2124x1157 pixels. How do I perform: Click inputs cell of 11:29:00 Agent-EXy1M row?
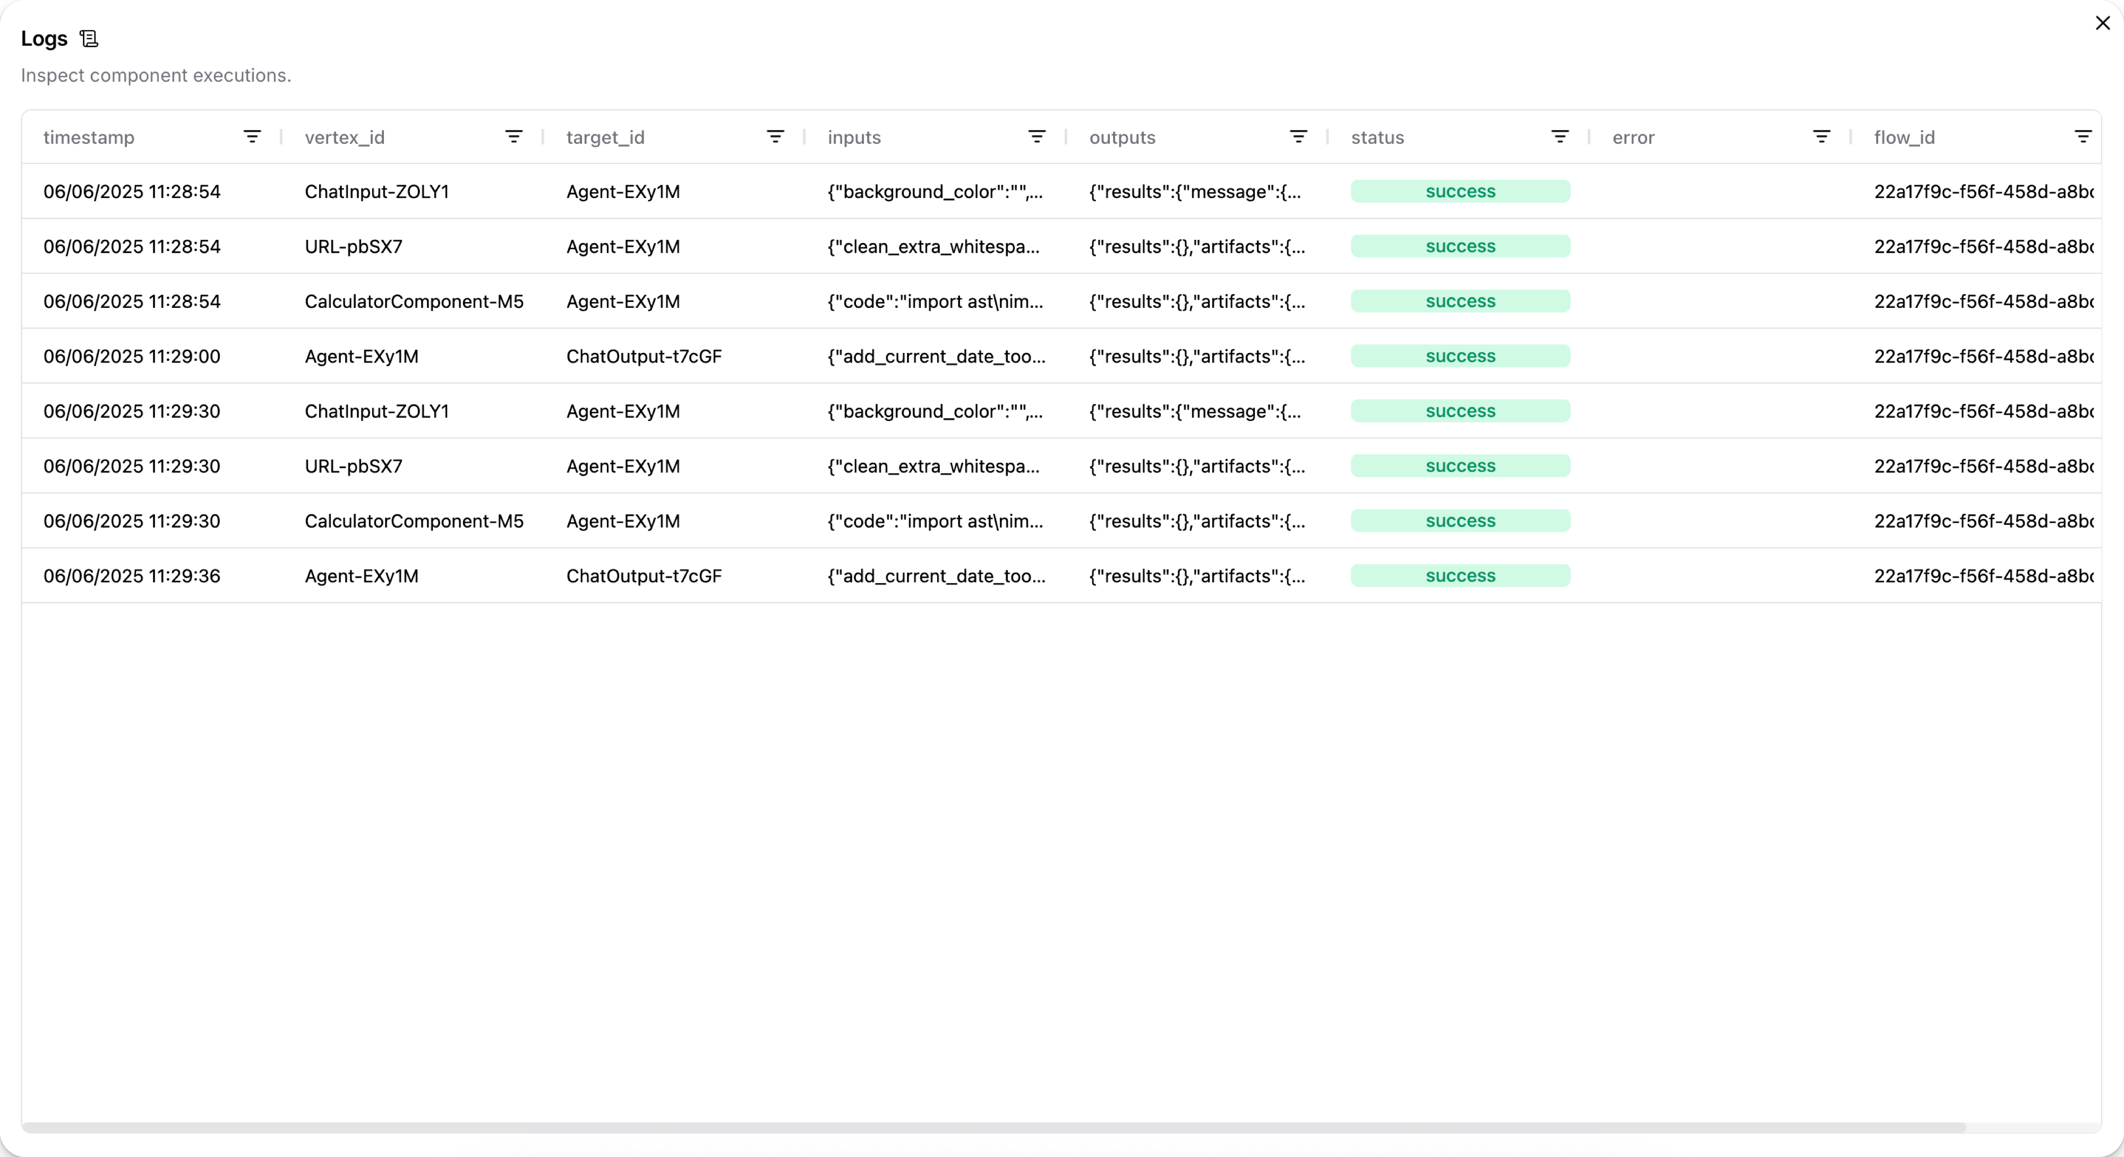click(x=936, y=357)
